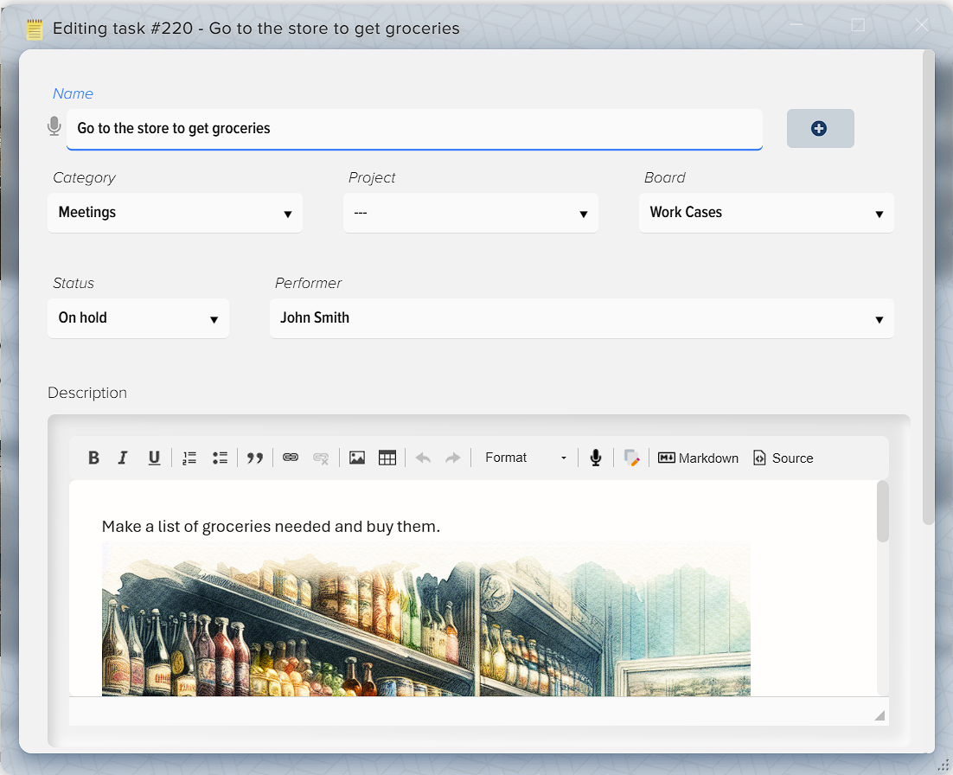The height and width of the screenshot is (775, 953).
Task: Click the dialog's main vertical scrollbar
Action: [x=928, y=287]
